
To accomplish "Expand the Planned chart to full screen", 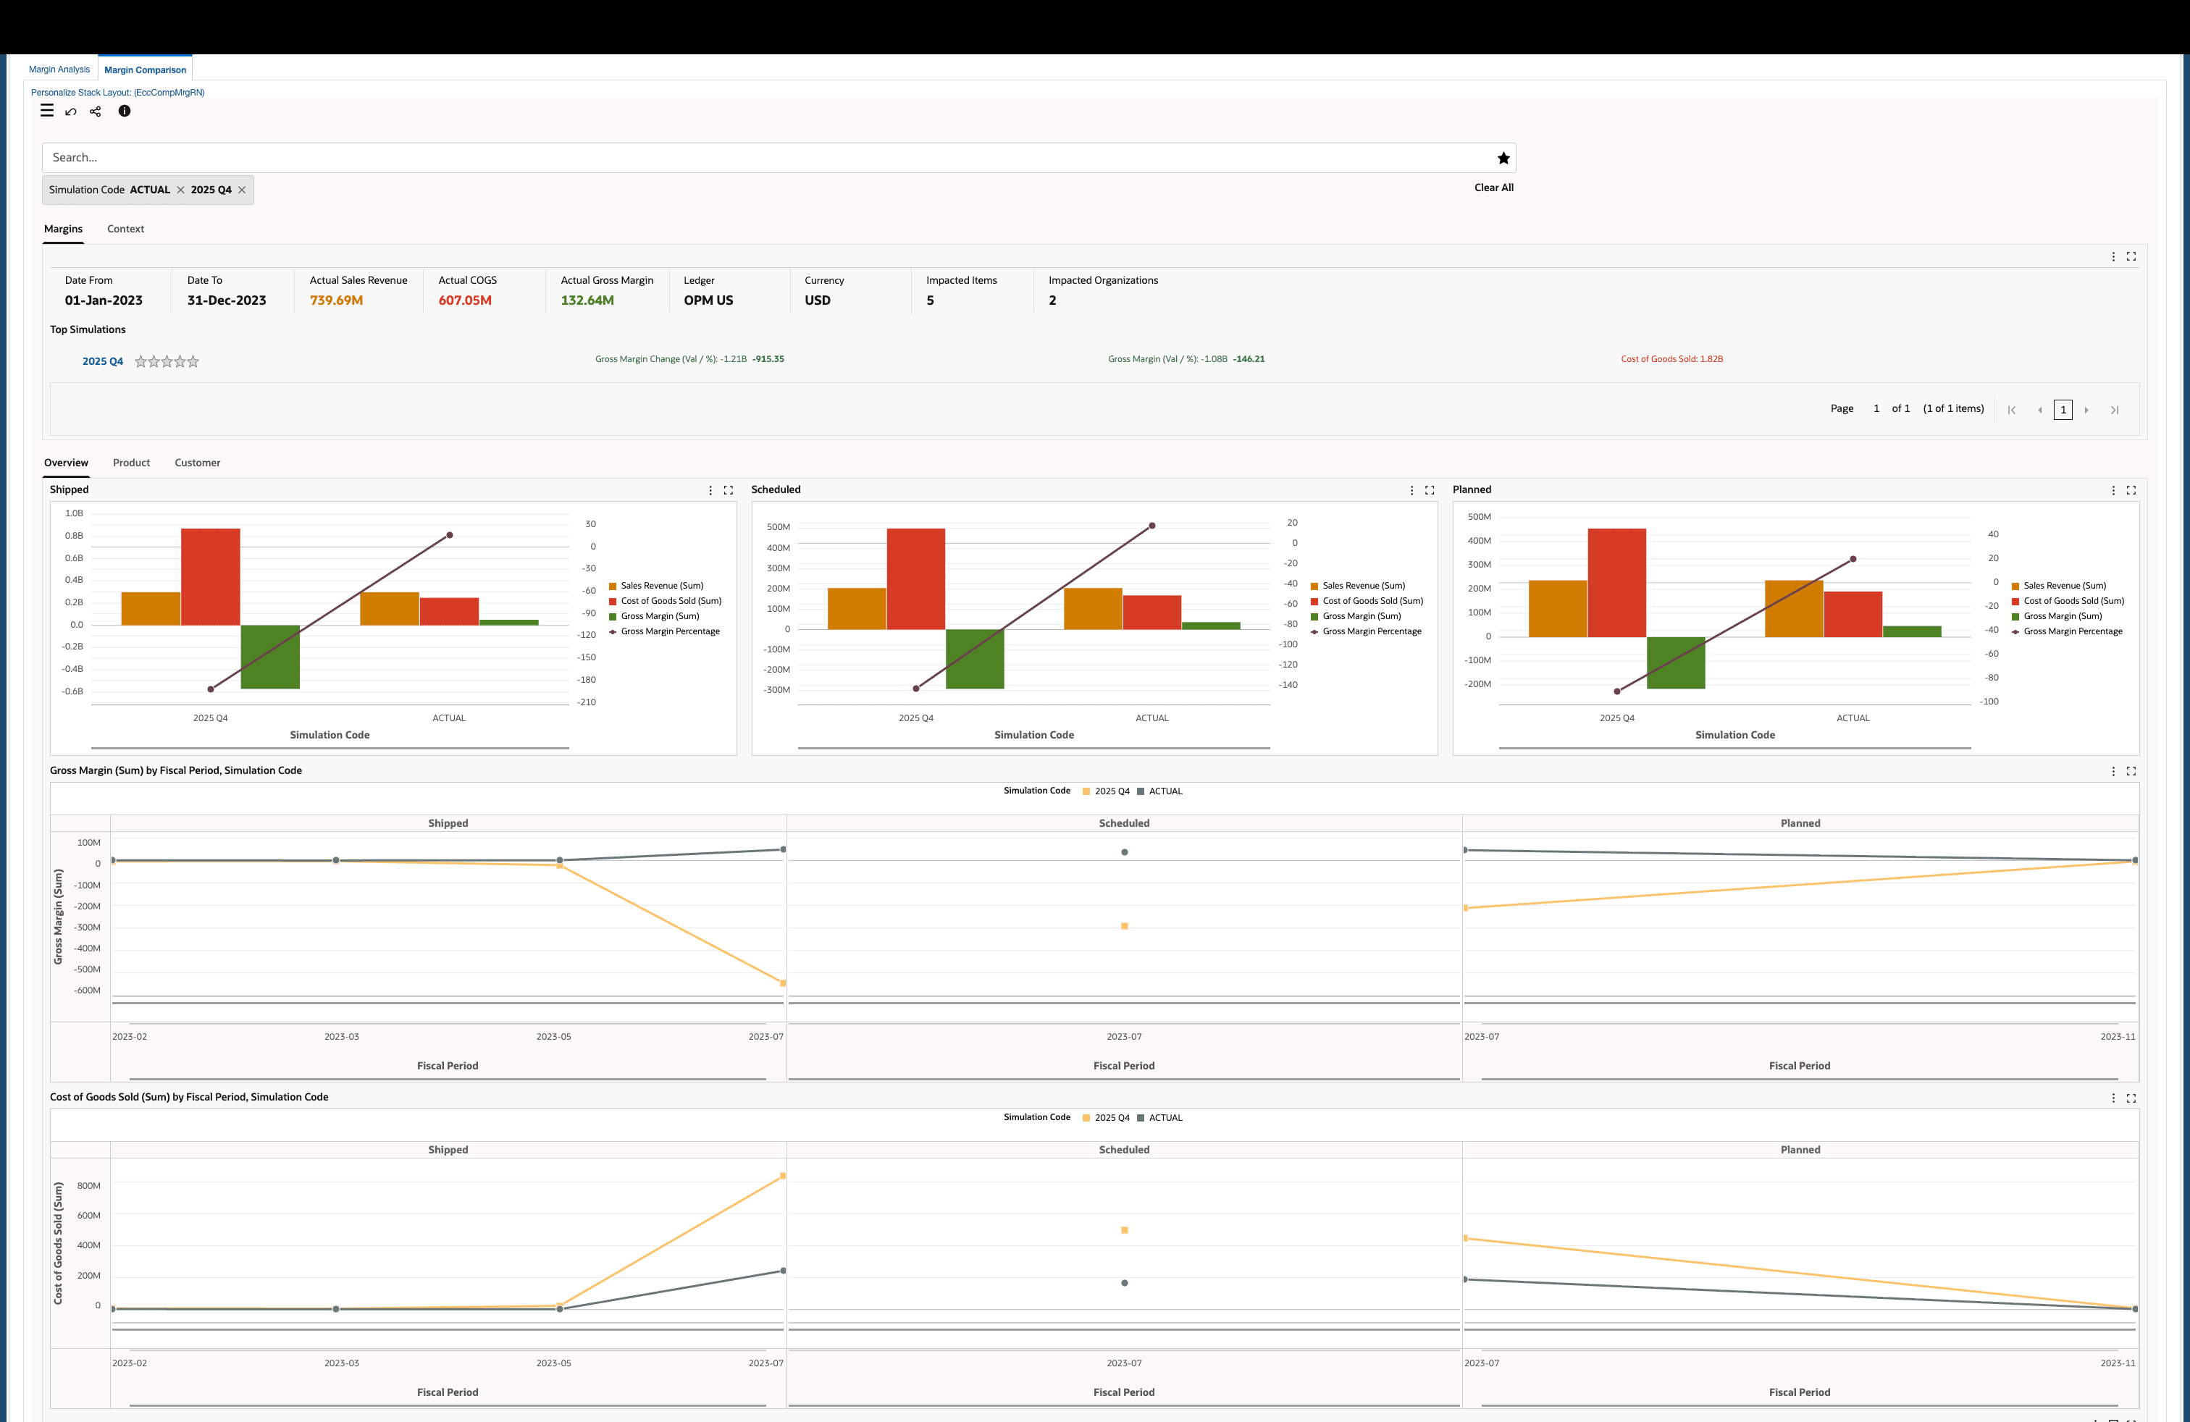I will [2132, 490].
